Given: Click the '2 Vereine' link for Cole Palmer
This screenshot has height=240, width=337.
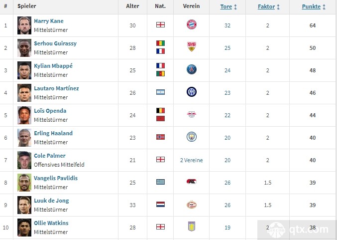Looking at the screenshot, I should 192,160.
